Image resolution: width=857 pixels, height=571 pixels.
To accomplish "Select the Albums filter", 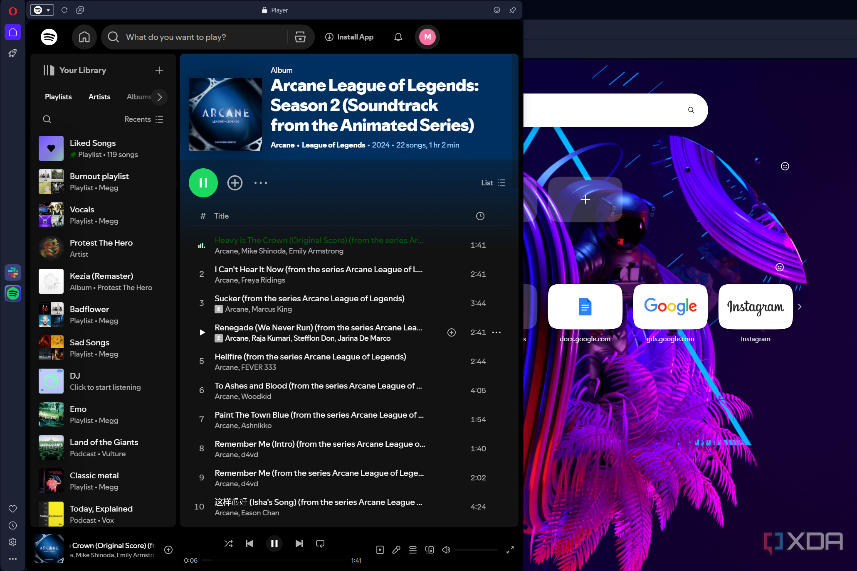I will pos(138,97).
